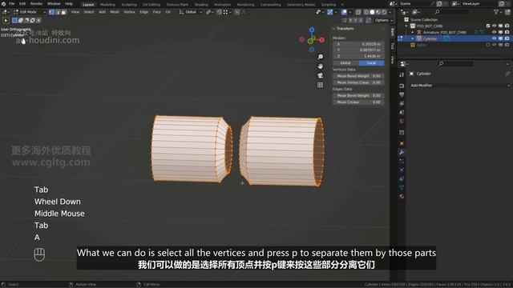Click the navigation gizmo red X axis
This screenshot has height=288, width=513.
322,40
